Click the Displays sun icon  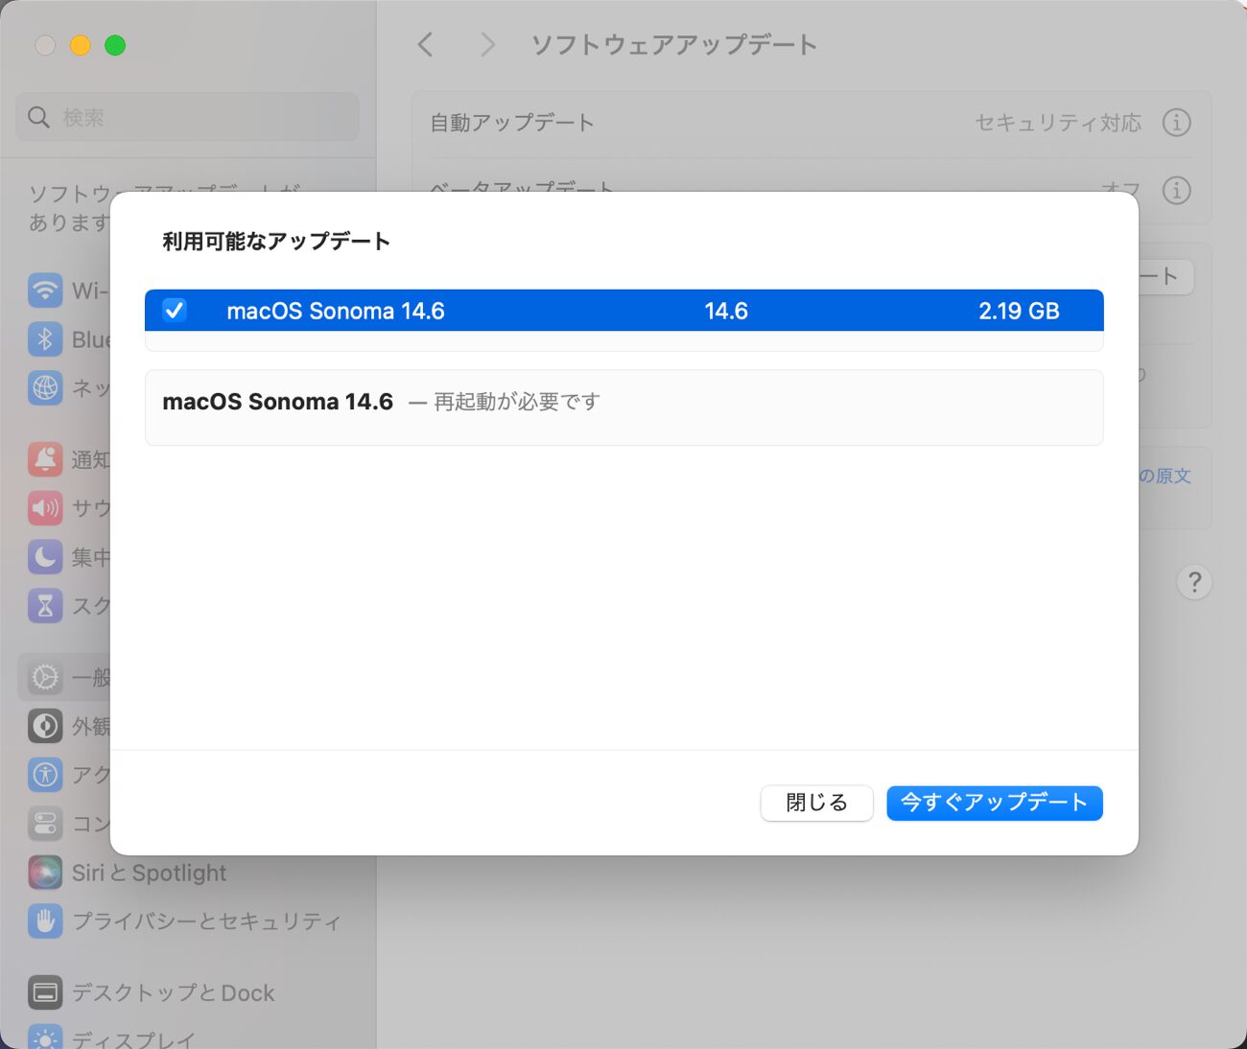click(45, 1037)
